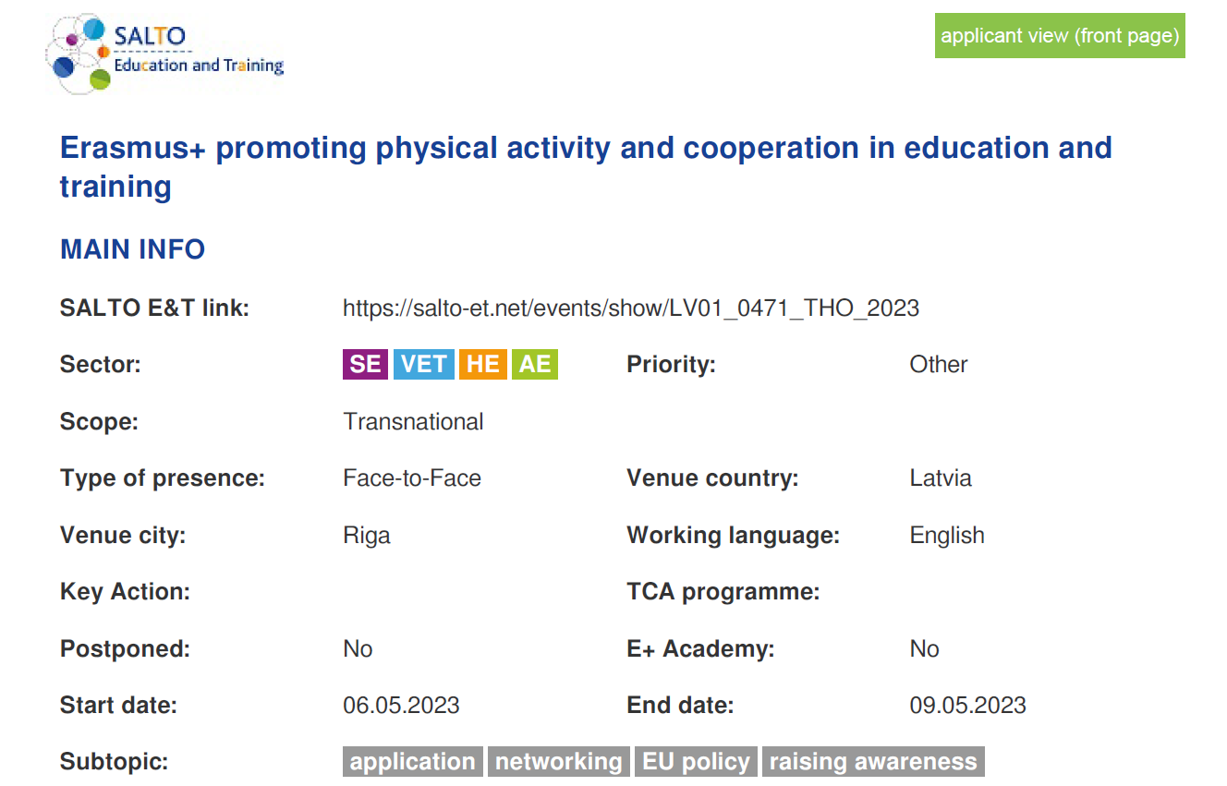Select the blue VET sector badge
The height and width of the screenshot is (786, 1227).
click(424, 364)
